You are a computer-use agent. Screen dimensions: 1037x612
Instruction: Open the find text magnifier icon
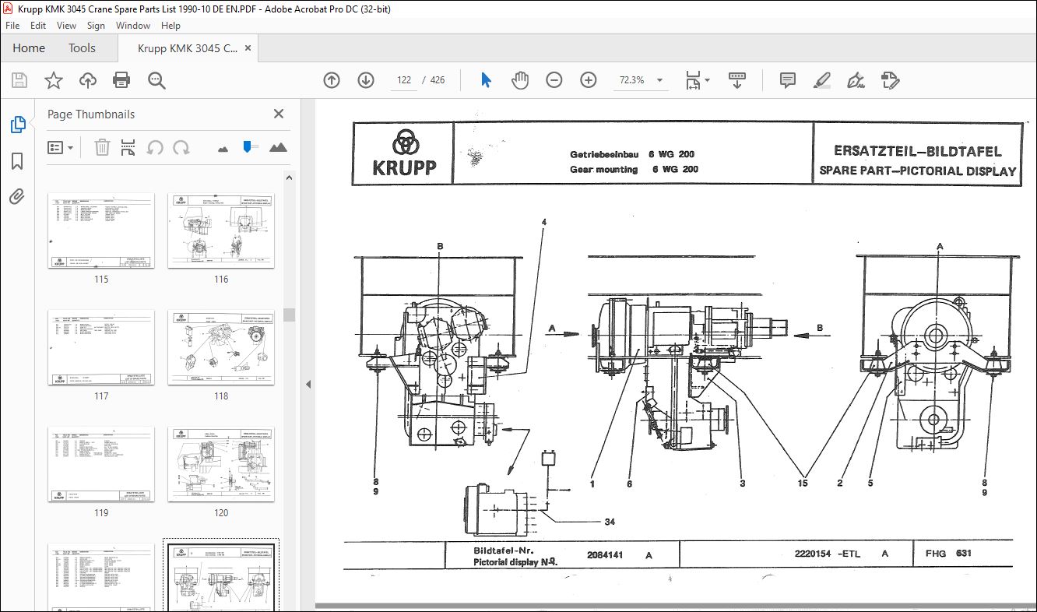[156, 80]
